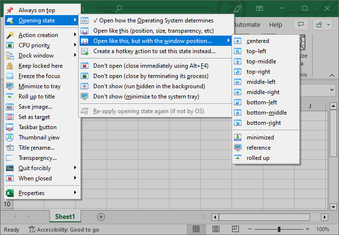Select Open how the Operating System determines
The width and height of the screenshot is (339, 235).
[155, 20]
